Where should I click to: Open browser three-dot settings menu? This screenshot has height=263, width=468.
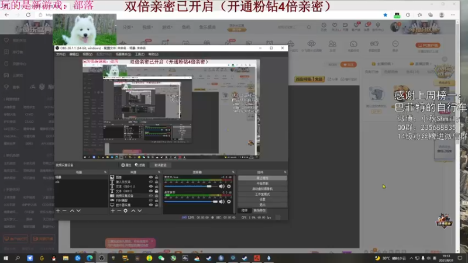tap(453, 15)
